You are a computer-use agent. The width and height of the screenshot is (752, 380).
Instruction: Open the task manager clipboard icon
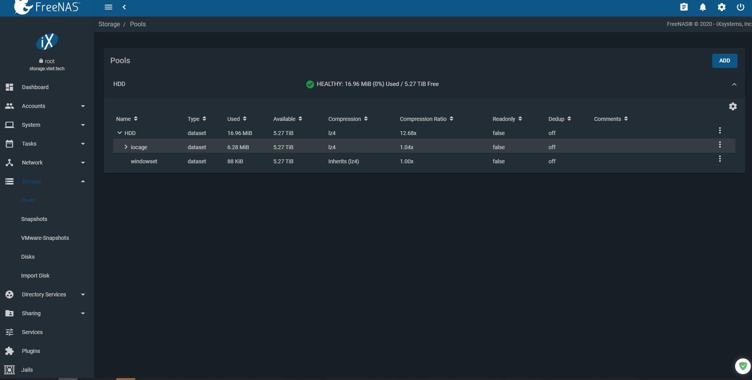684,7
